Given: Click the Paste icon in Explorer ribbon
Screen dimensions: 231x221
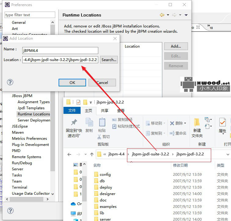Looking at the screenshot, I should [102, 122].
